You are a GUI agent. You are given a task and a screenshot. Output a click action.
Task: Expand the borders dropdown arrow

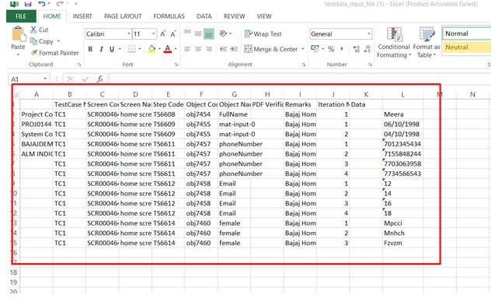pyautogui.click(x=140, y=49)
